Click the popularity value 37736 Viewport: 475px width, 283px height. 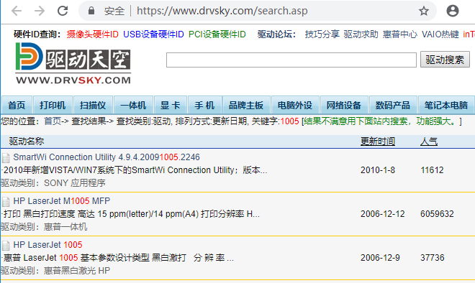tap(433, 258)
